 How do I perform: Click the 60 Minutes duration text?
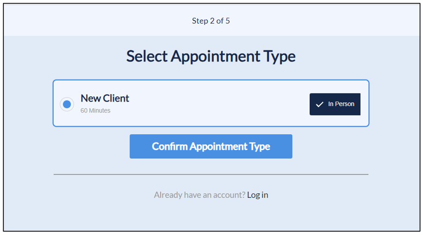pos(95,111)
